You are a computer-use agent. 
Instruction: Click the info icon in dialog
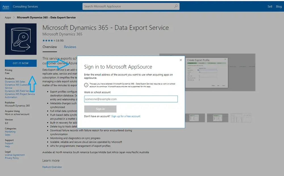tap(86, 85)
